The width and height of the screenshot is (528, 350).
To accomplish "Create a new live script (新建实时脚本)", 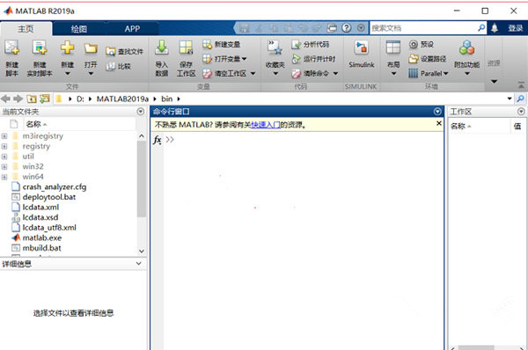I will tap(40, 57).
